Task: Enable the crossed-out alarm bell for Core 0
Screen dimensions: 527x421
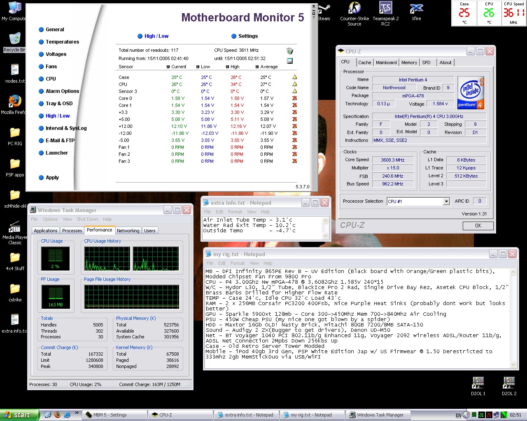Action: coord(294,98)
